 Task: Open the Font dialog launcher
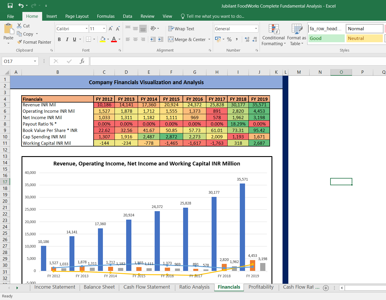(x=120, y=50)
